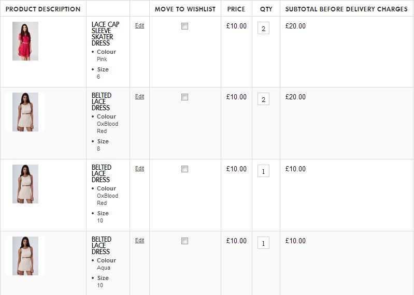The width and height of the screenshot is (414, 295).
Task: Click the Lace Cap Sleeve Skater Dress title
Action: 105,34
